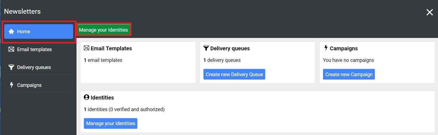Close the Newsletters panel
The image size is (438, 135).
[x=429, y=12]
